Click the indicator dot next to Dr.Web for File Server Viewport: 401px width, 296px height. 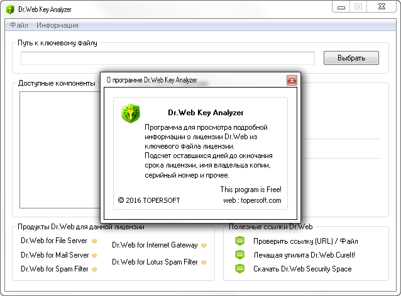click(94, 241)
